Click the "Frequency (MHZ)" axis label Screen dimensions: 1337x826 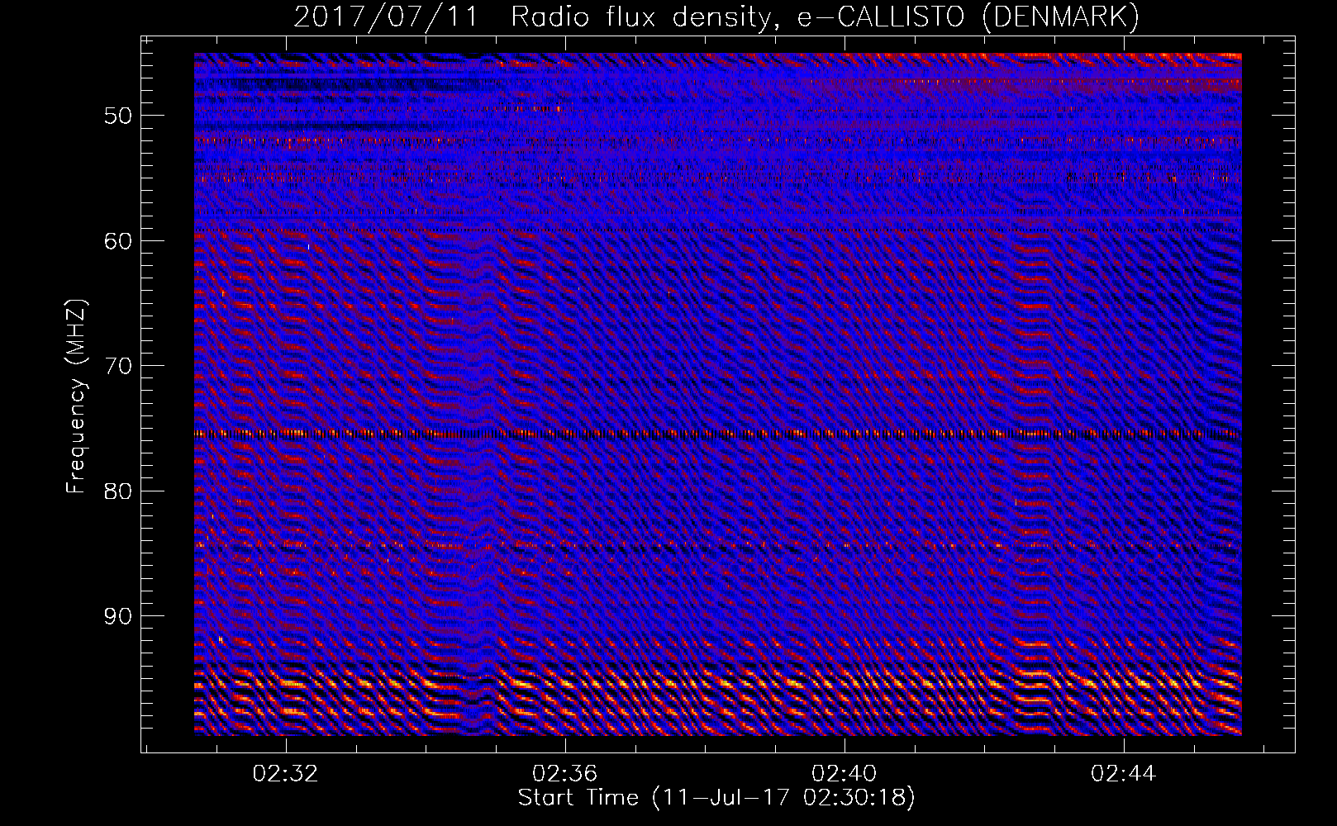tap(76, 396)
